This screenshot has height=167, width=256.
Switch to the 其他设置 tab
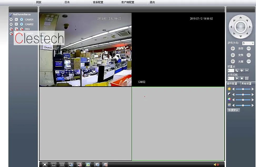pyautogui.click(x=247, y=83)
